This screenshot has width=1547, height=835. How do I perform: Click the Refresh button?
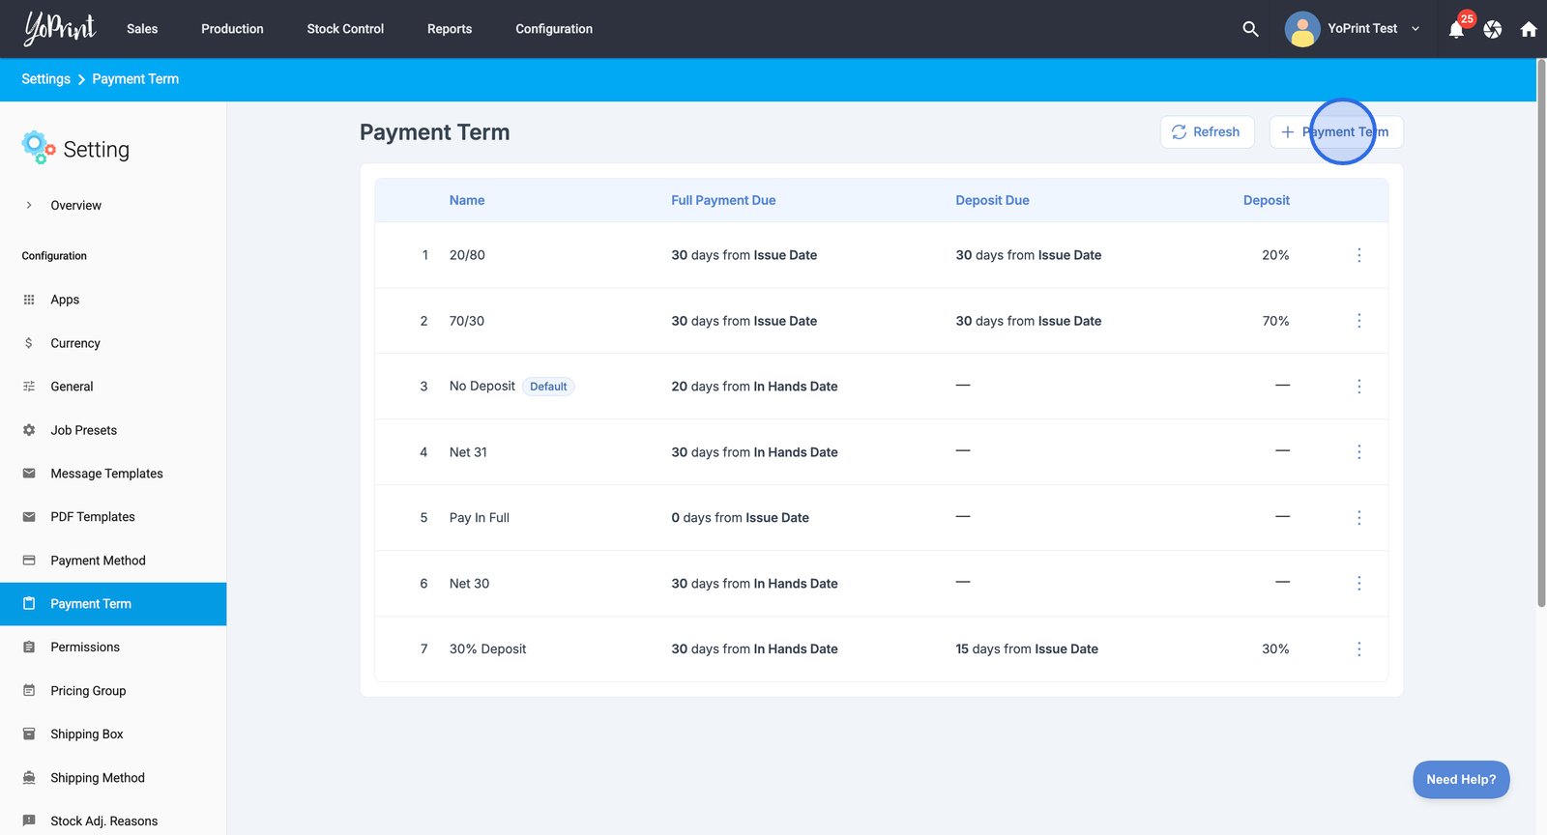(1207, 132)
